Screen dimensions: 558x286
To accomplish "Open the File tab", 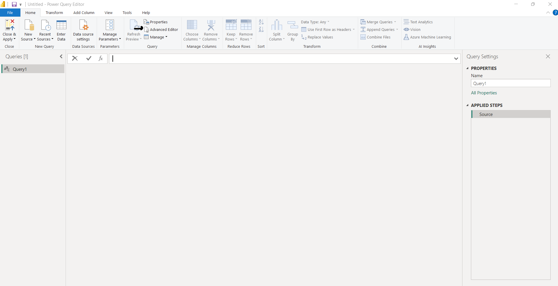I will click(10, 13).
